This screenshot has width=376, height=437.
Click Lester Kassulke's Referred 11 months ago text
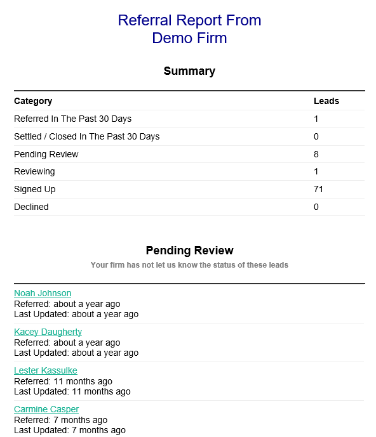point(63,381)
